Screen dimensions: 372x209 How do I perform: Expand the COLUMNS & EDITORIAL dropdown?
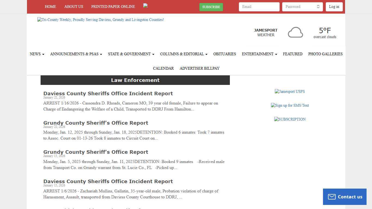point(184,54)
